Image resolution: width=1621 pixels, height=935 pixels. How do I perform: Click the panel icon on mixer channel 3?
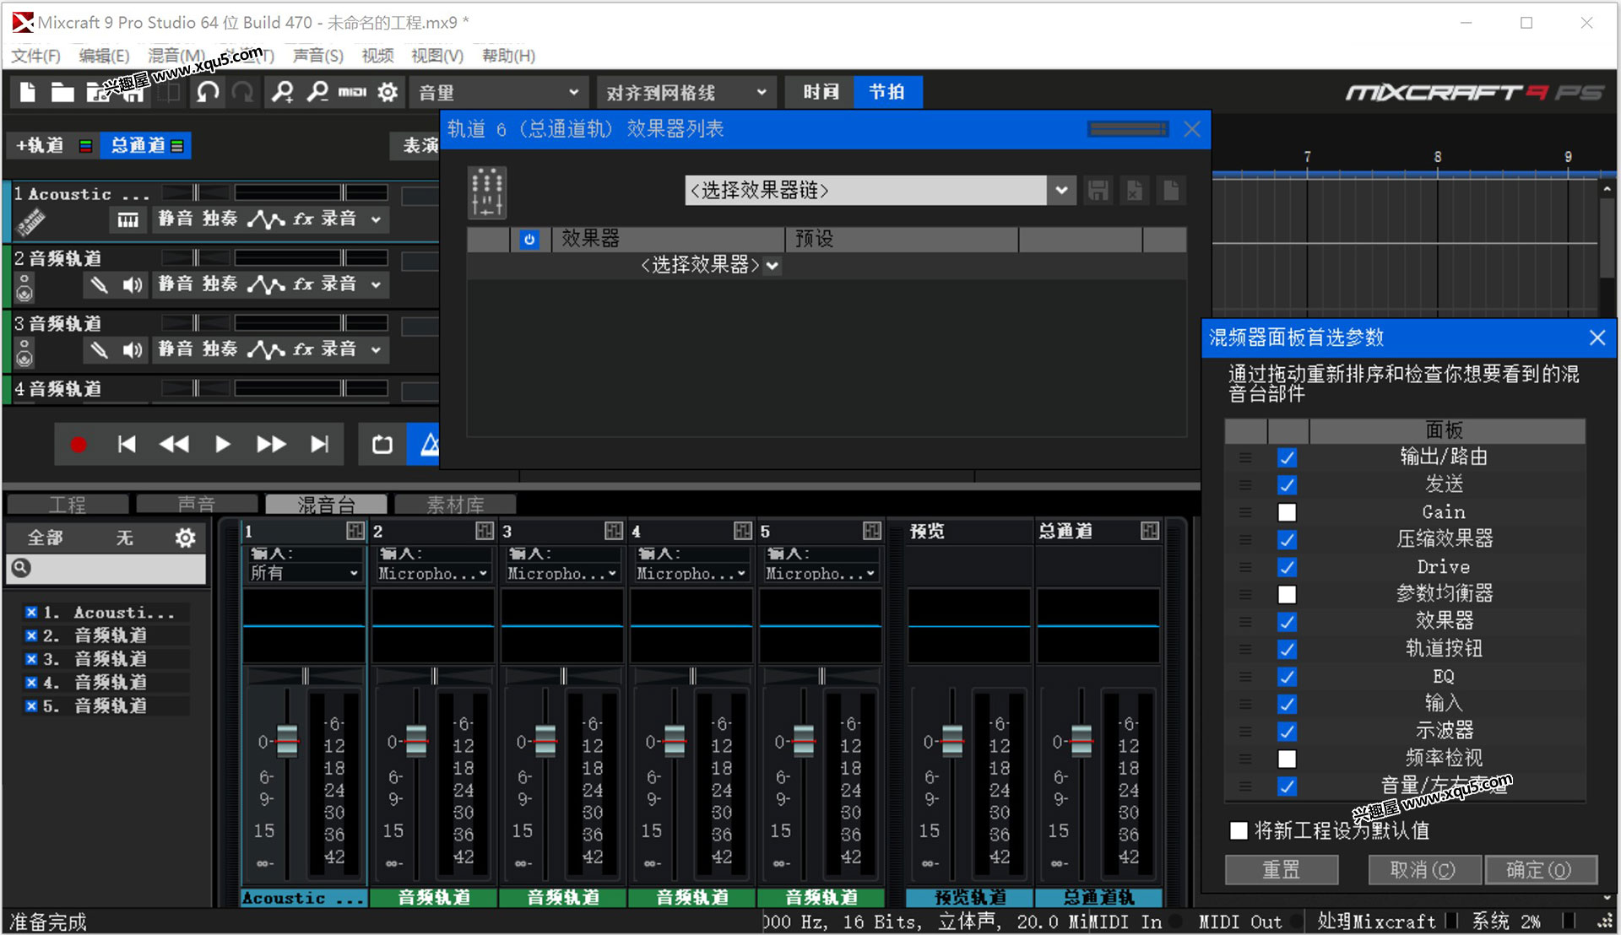click(614, 531)
